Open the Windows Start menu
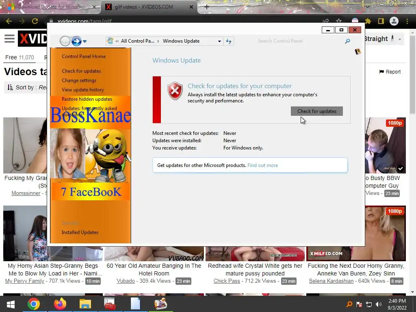 pyautogui.click(x=11, y=304)
